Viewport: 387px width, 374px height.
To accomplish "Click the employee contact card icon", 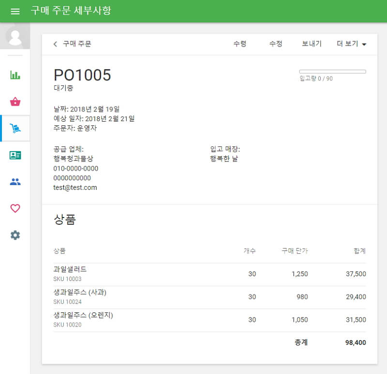I will click(x=15, y=155).
